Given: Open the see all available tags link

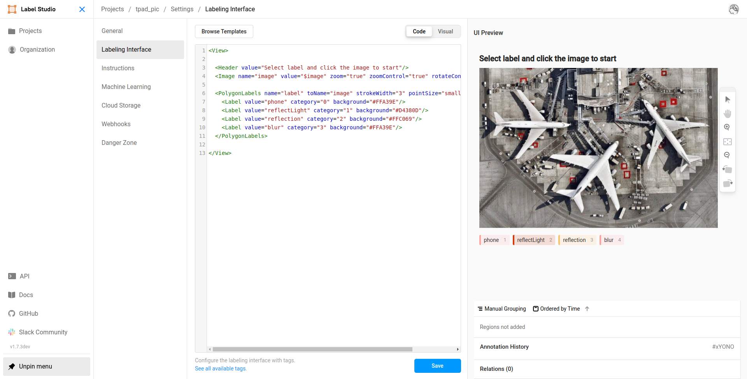Looking at the screenshot, I should [x=220, y=368].
